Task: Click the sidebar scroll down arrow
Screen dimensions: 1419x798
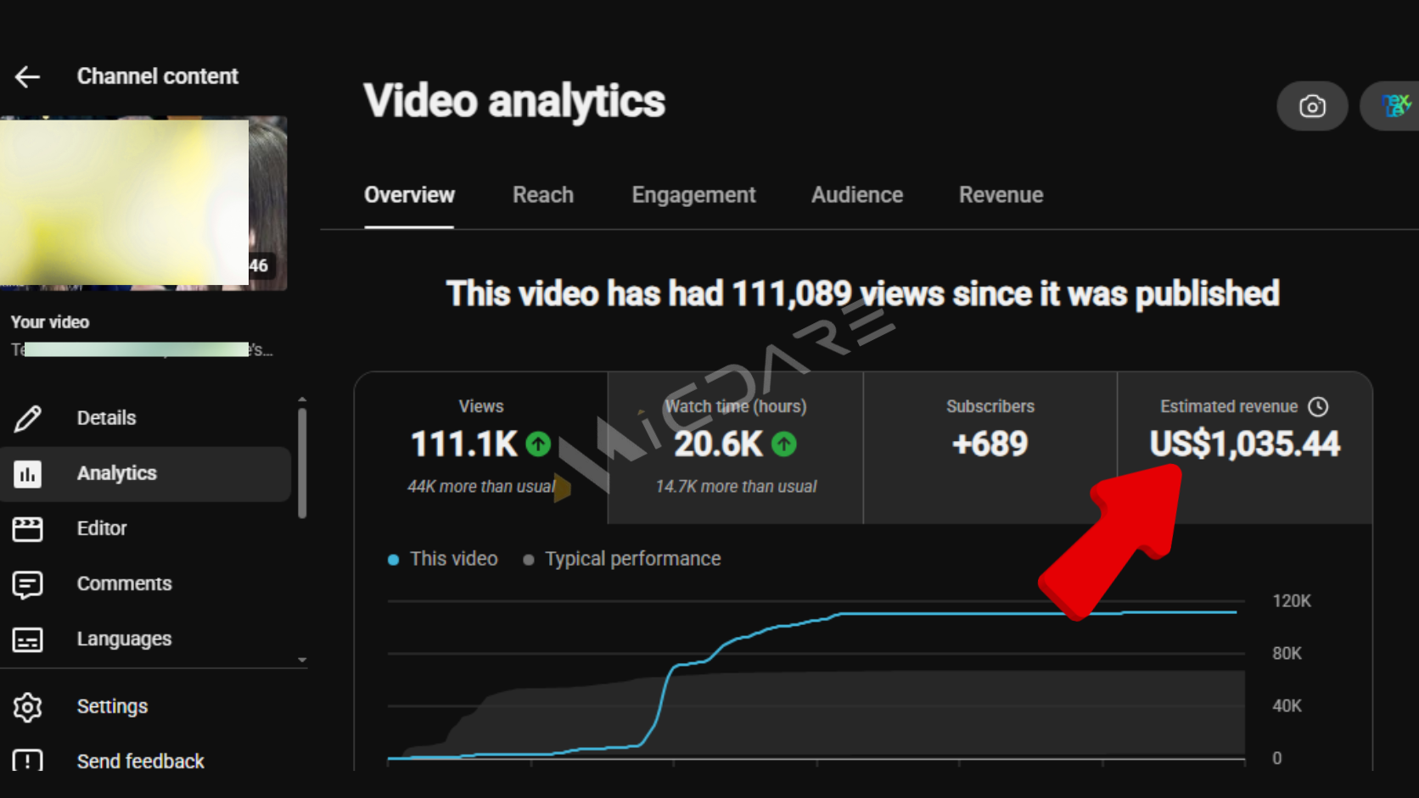Action: pos(302,660)
